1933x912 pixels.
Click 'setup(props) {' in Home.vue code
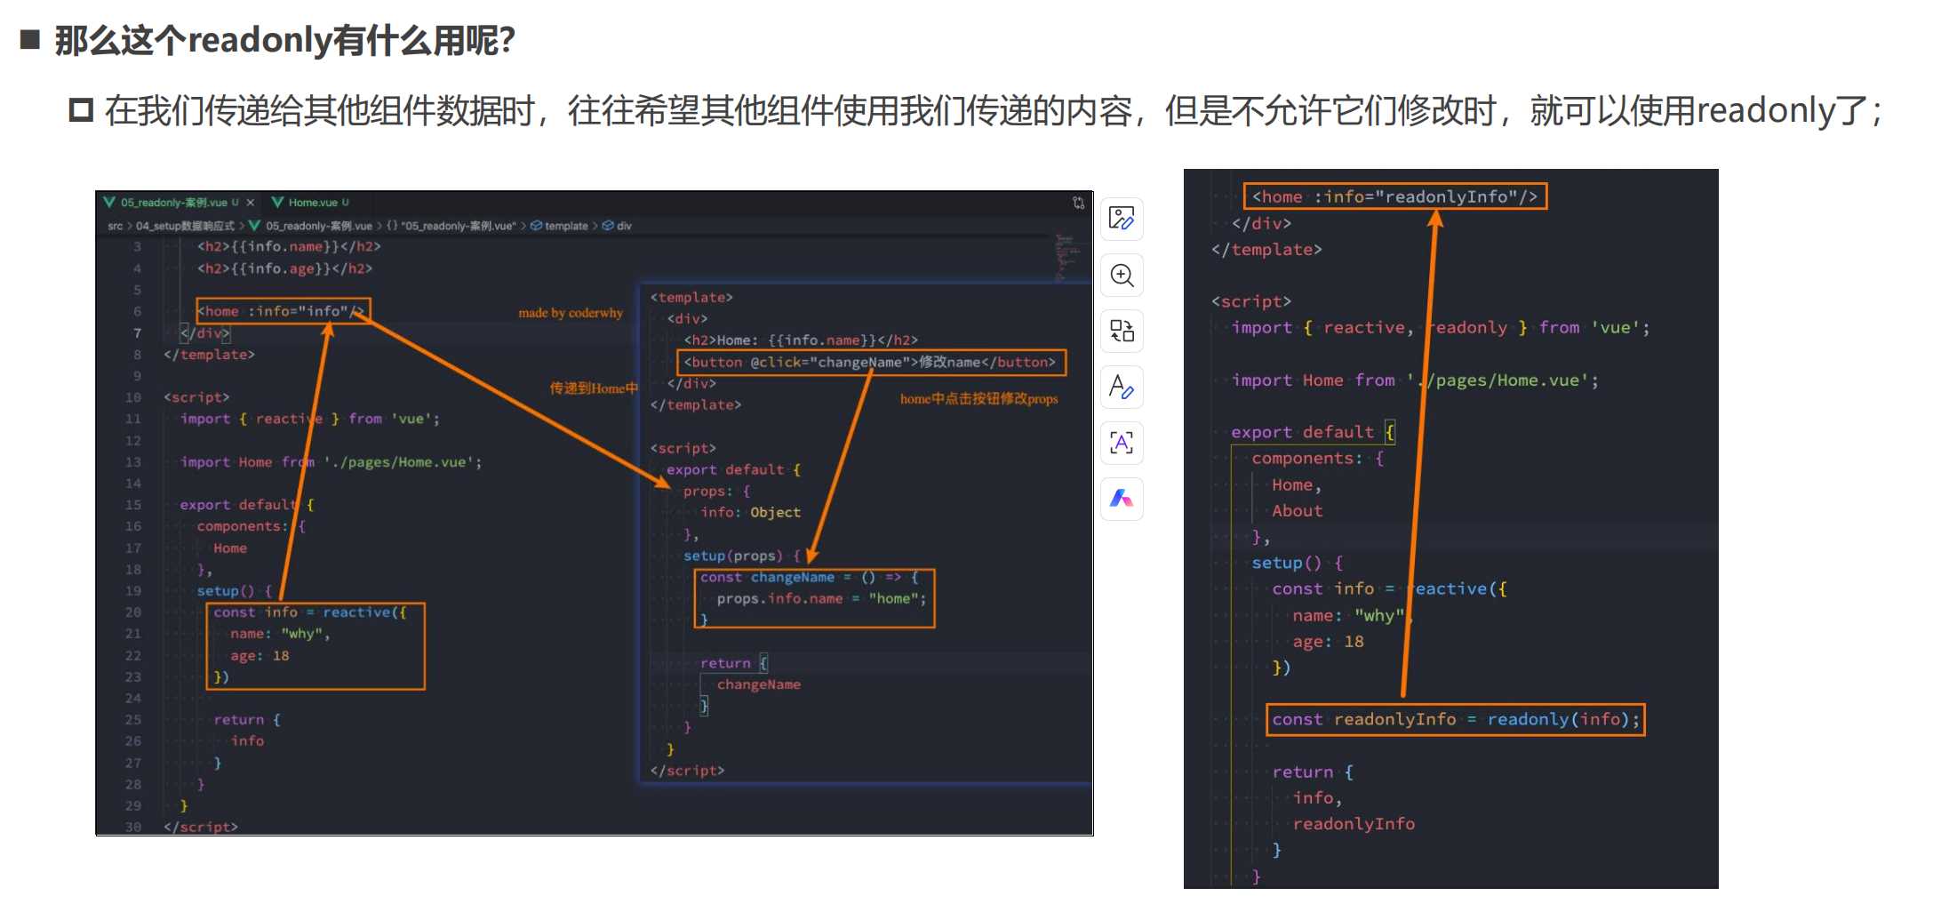pos(742,556)
